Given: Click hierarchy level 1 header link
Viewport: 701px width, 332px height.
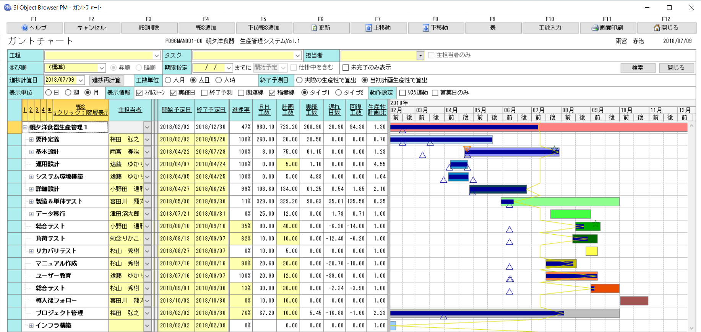Looking at the screenshot, I should [25, 110].
